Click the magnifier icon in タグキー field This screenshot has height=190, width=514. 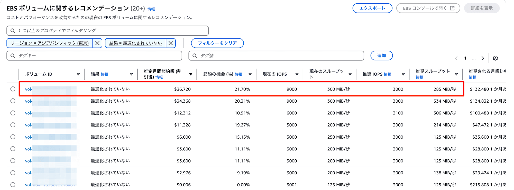pos(13,56)
